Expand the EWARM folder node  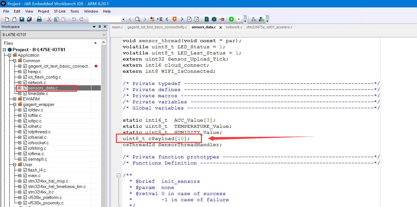point(14,99)
